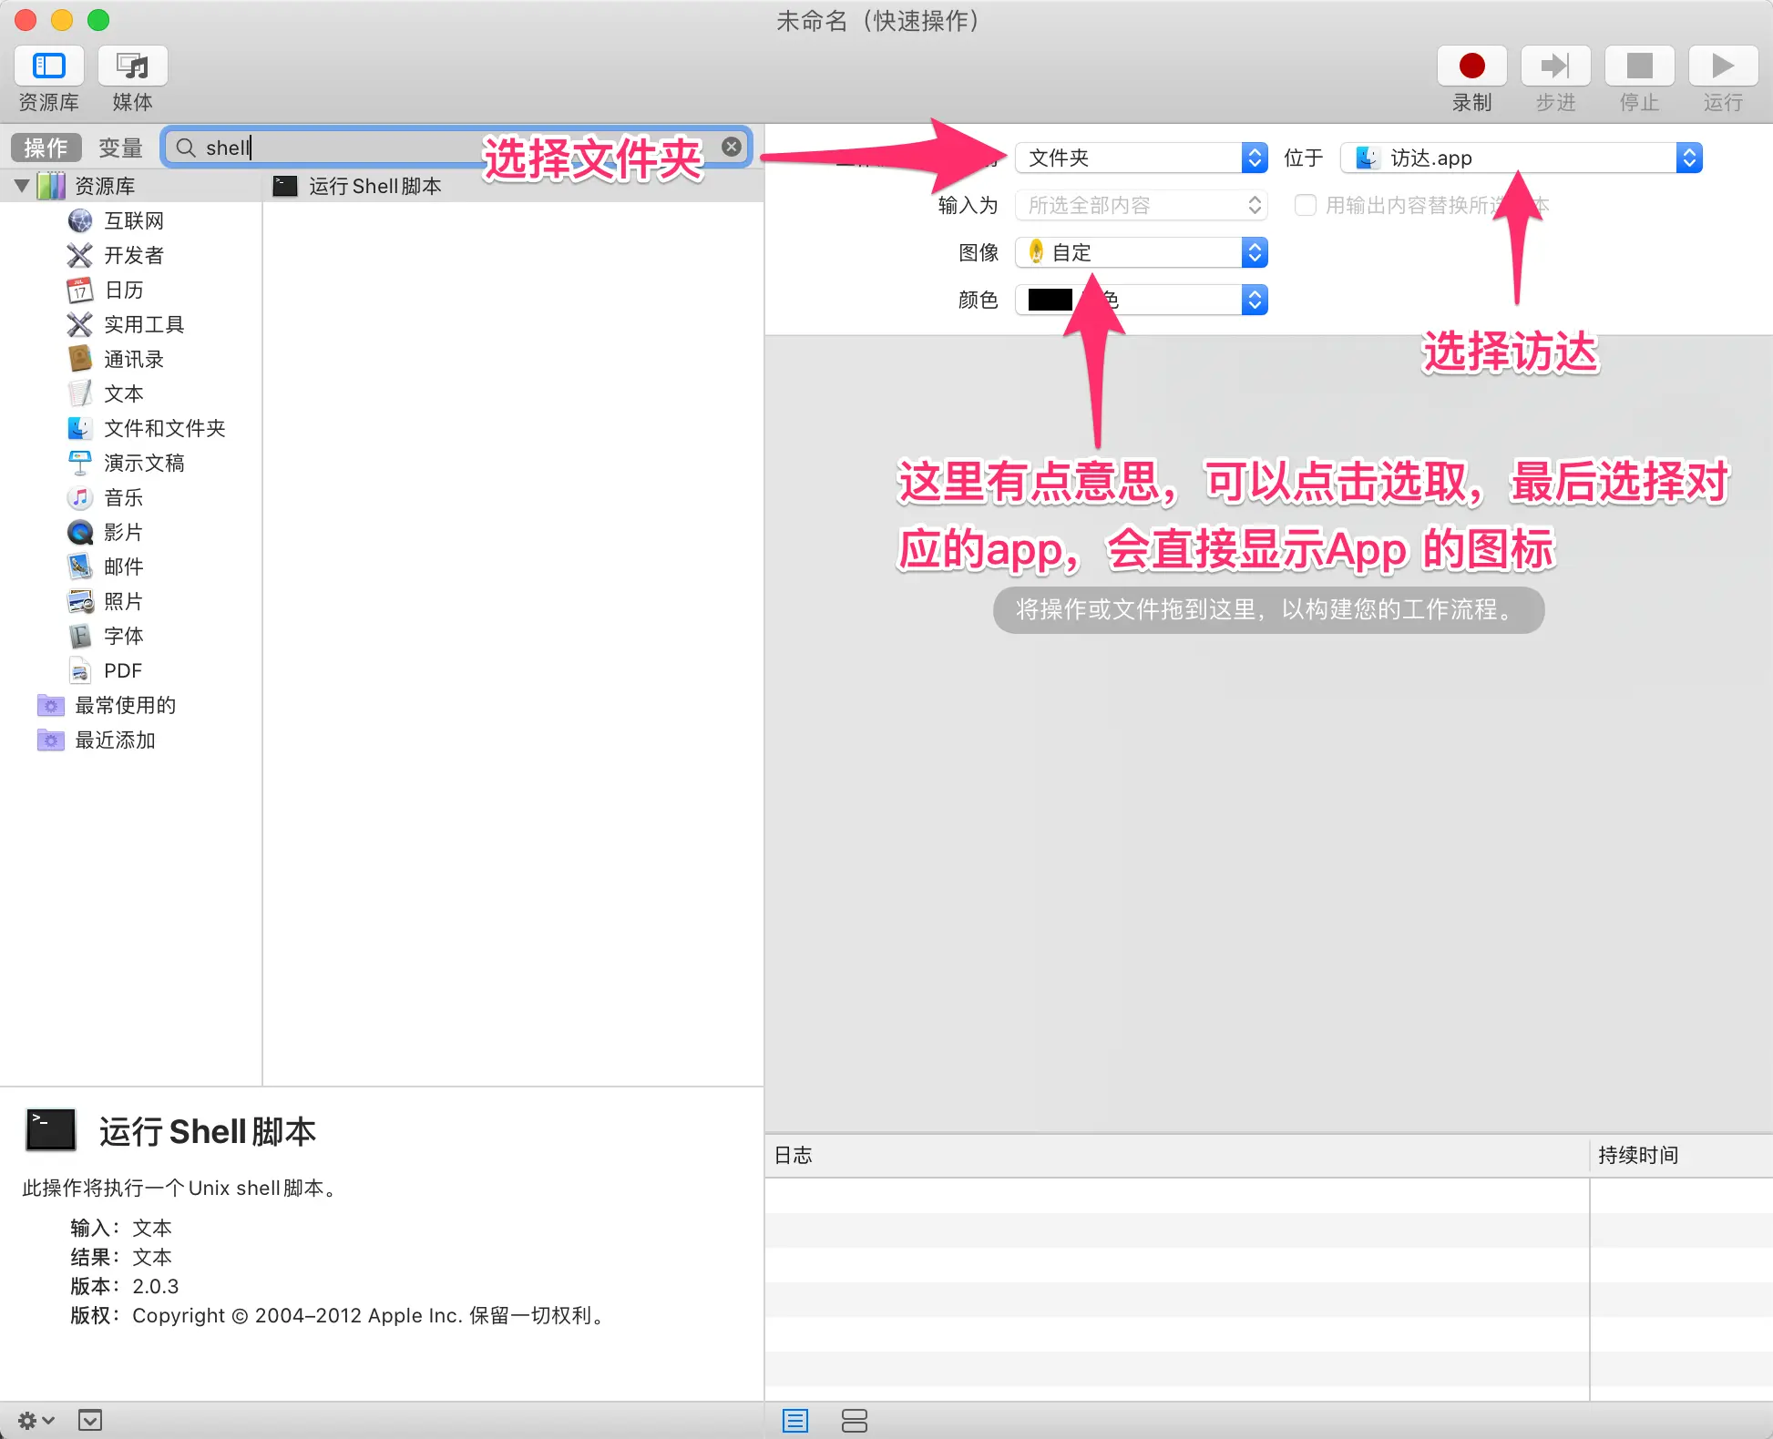Select 最近添加 in the sidebar

coord(117,740)
